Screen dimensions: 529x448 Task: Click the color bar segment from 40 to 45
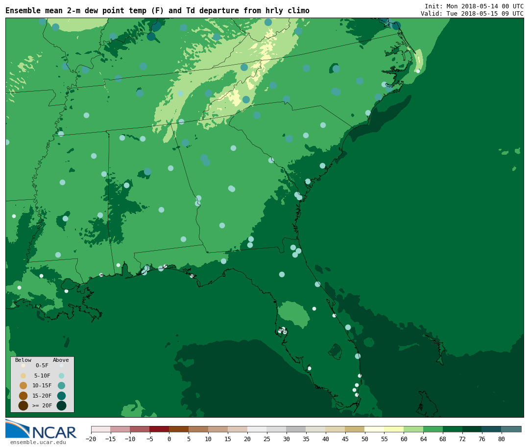336,429
